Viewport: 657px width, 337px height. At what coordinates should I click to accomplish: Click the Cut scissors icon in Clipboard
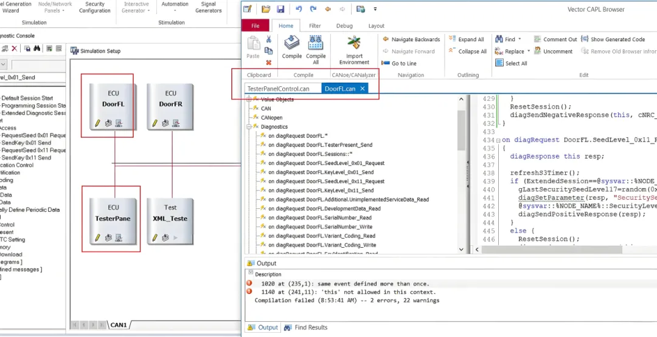click(269, 39)
